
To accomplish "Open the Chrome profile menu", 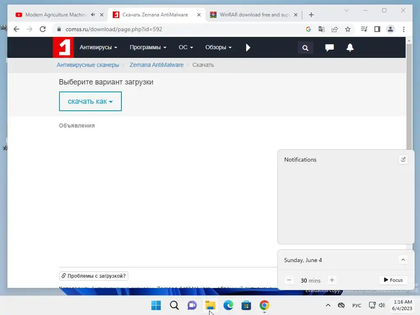I will pos(390,29).
